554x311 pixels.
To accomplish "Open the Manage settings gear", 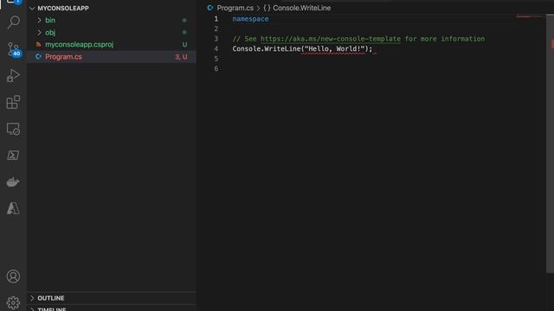I will pos(14,302).
